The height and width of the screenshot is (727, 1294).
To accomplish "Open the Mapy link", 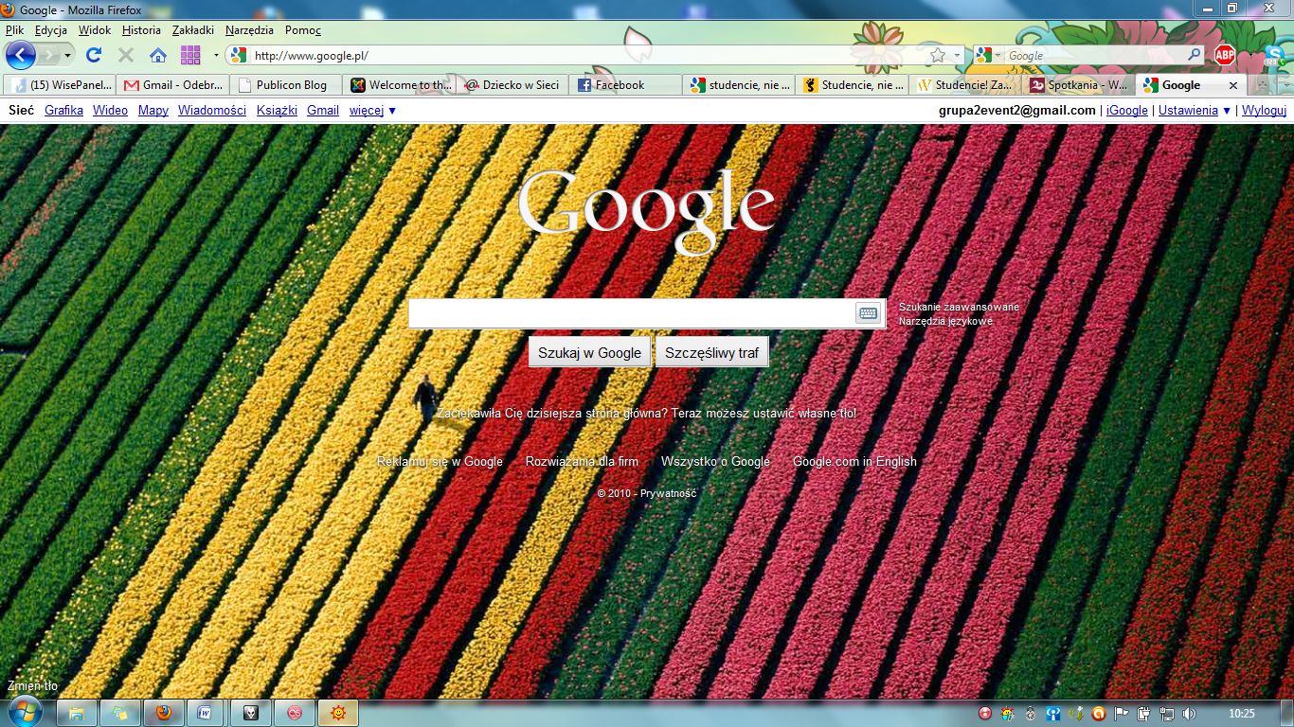I will (x=153, y=111).
